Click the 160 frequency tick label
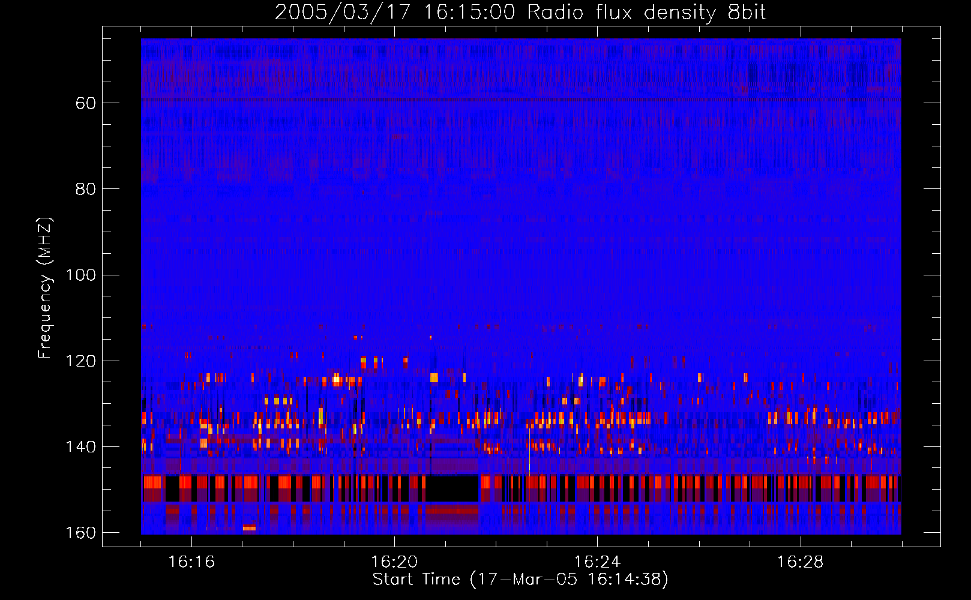The width and height of the screenshot is (971, 600). (x=80, y=533)
